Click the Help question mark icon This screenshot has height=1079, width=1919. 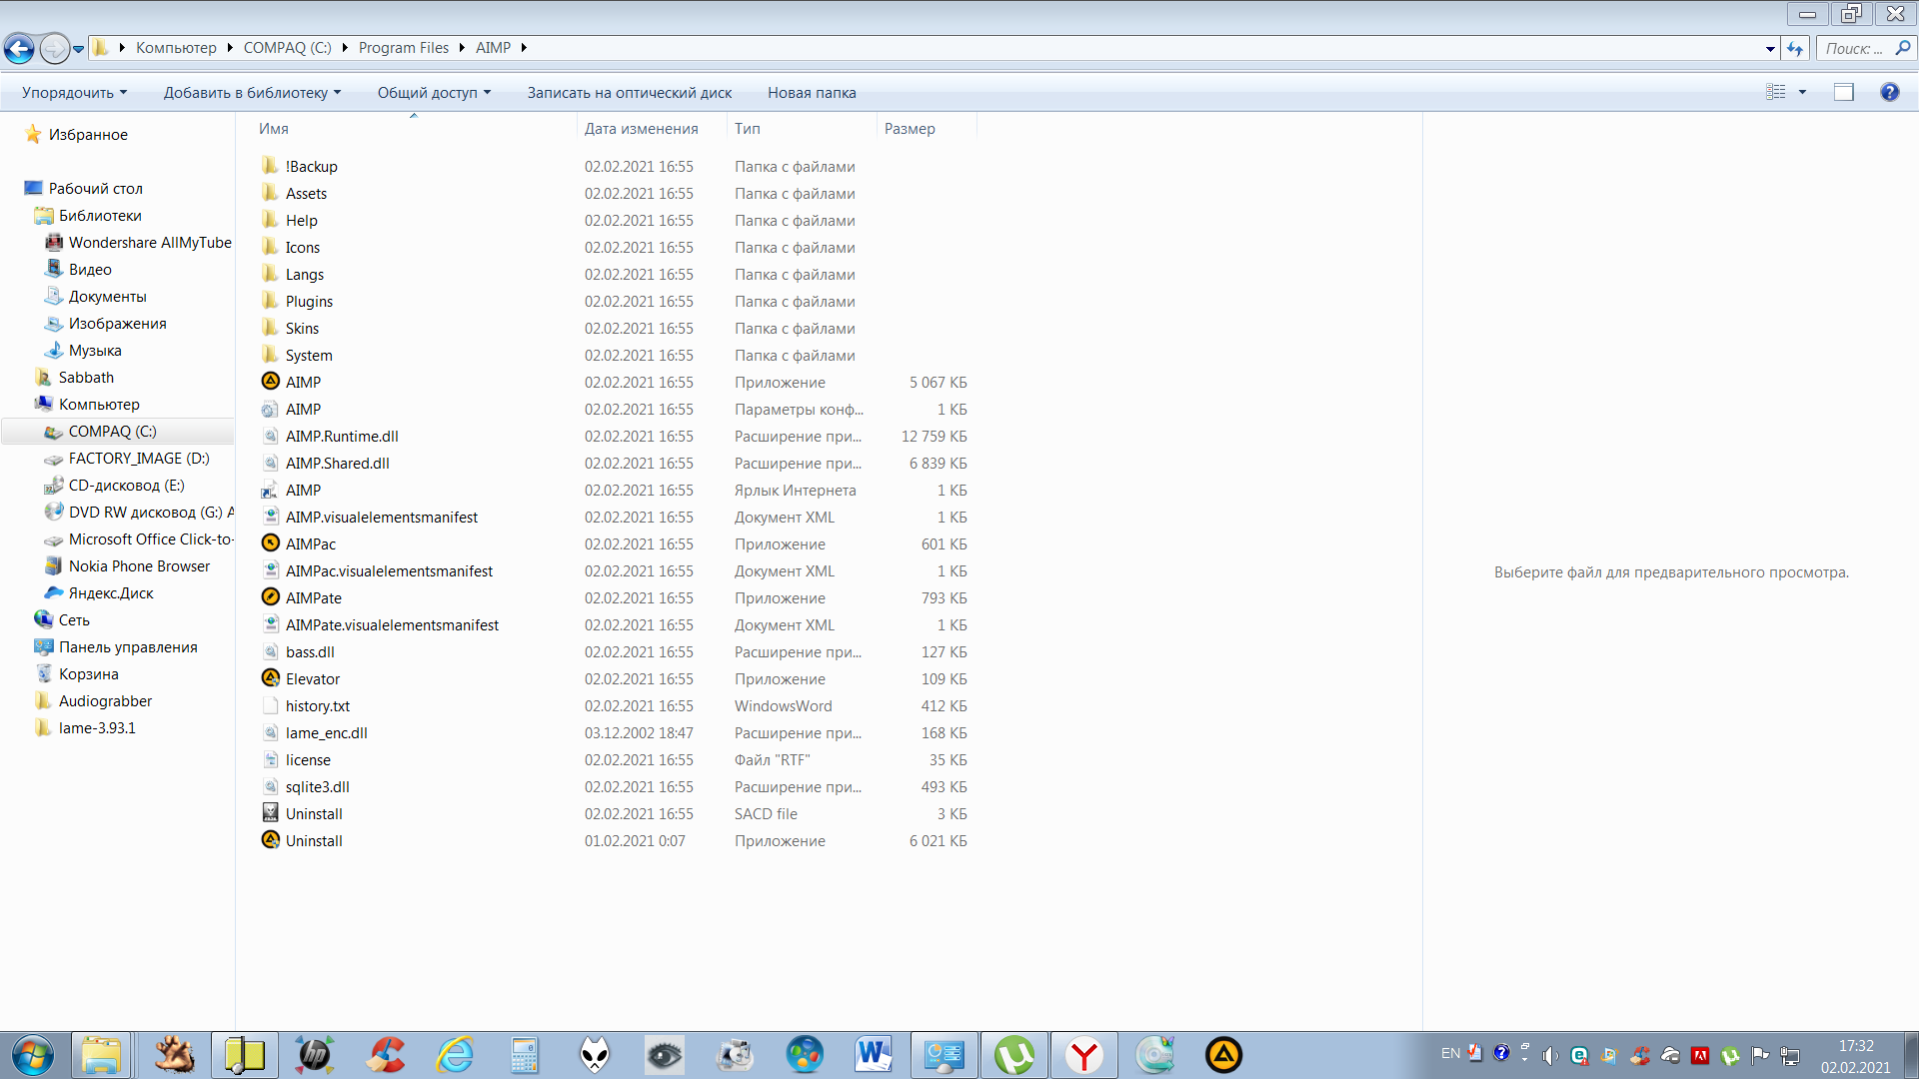coord(1889,92)
